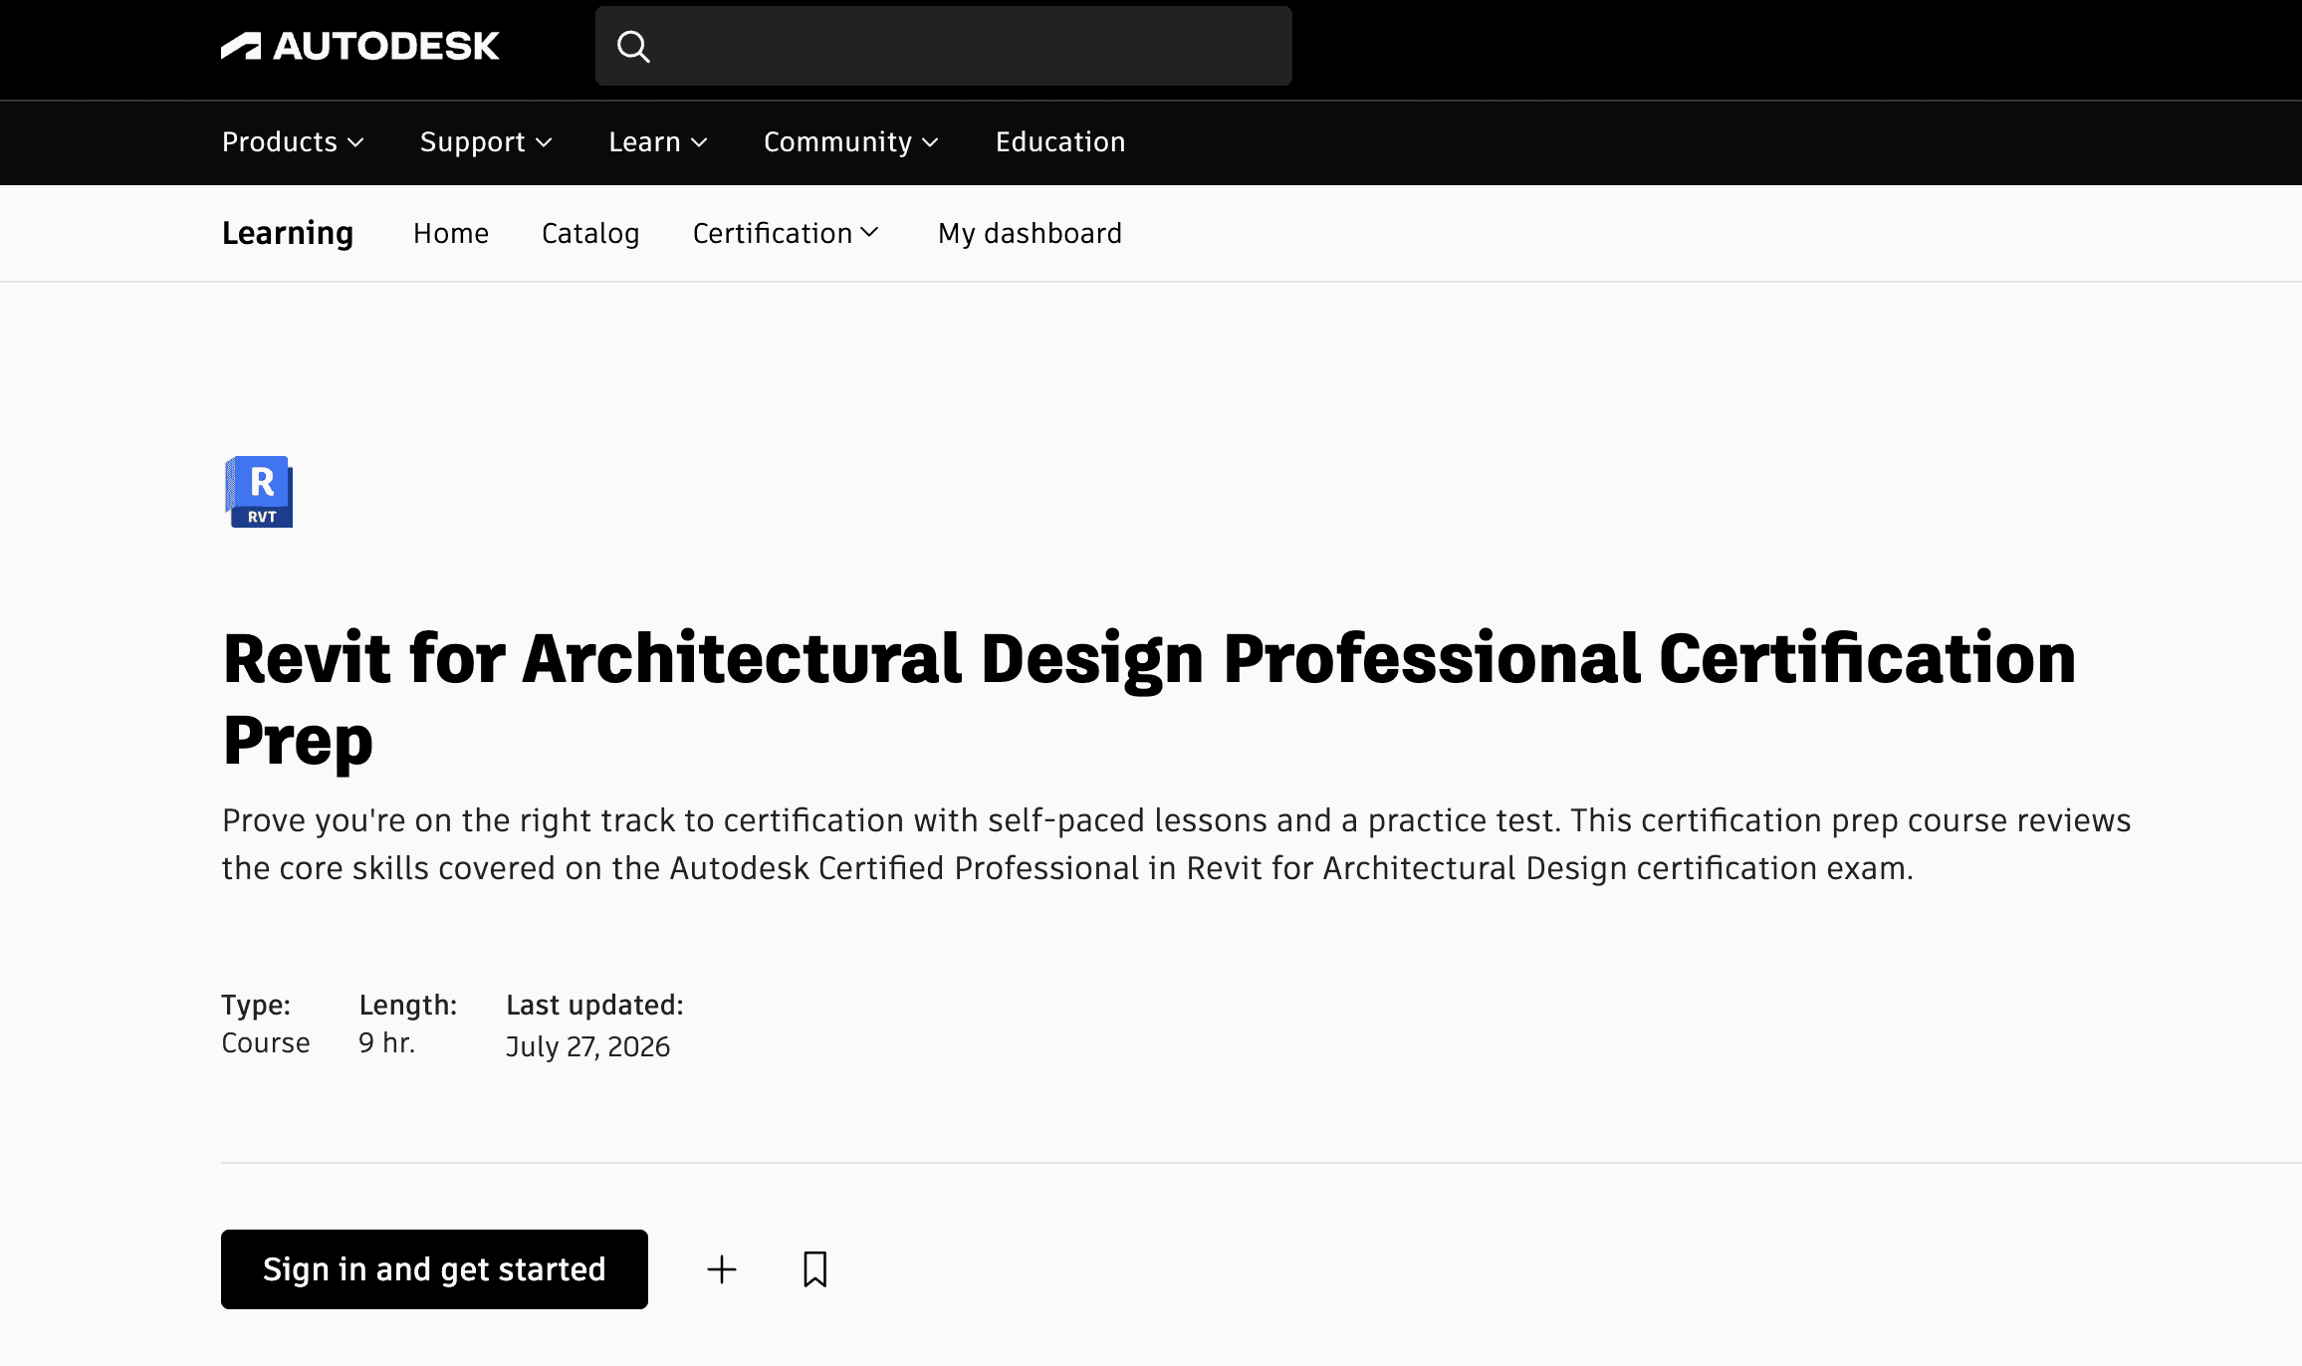2302x1366 pixels.
Task: Click the 'Type:' label
Action: pos(256,1006)
